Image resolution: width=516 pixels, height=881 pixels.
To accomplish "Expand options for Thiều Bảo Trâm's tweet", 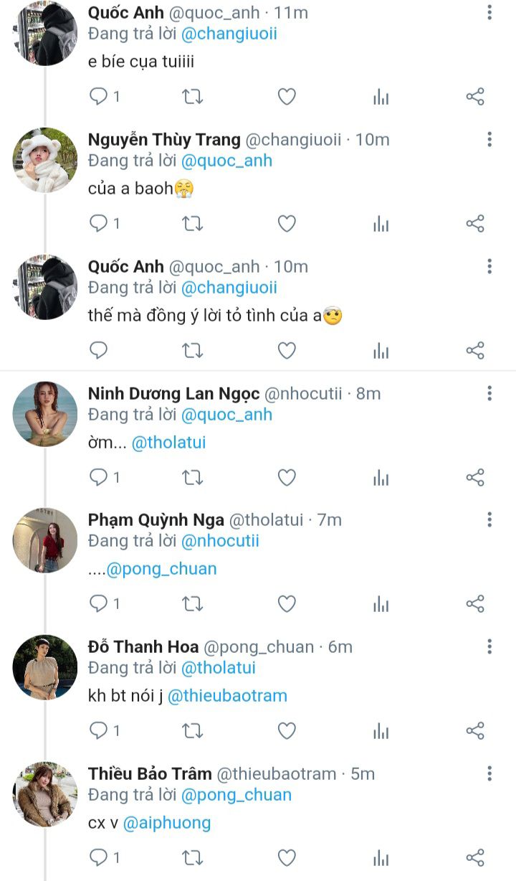I will click(x=489, y=773).
